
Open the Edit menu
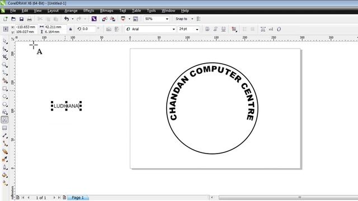tap(25, 11)
